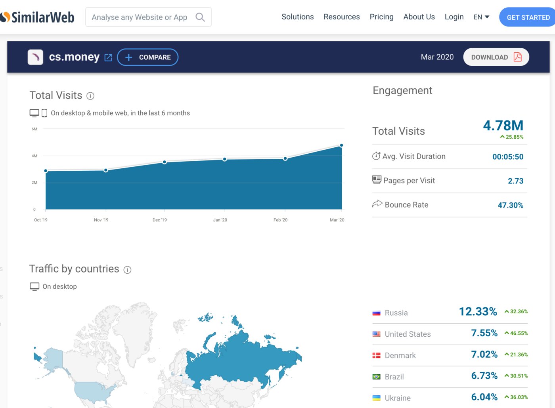Click the GET STARTED button

(527, 17)
